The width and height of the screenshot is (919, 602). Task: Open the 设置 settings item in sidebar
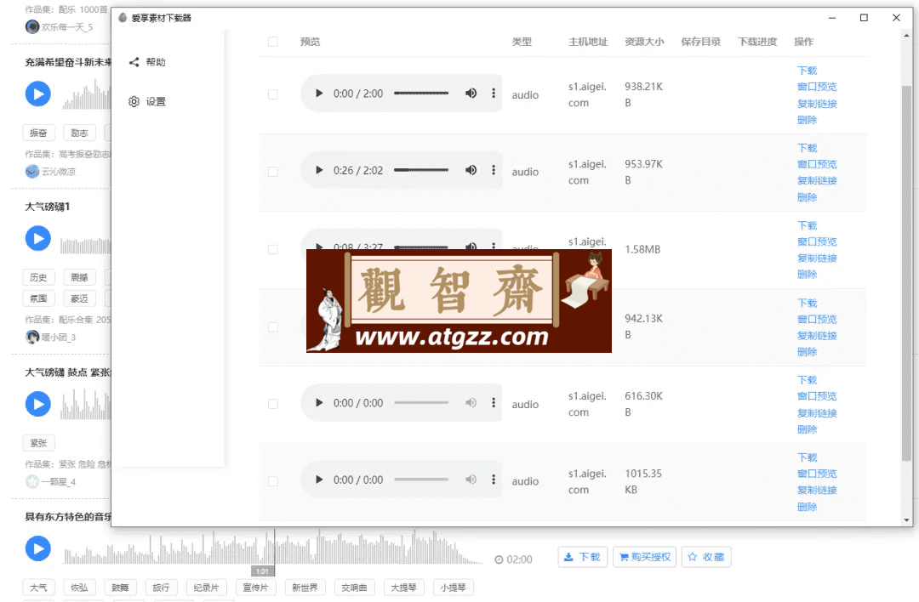(x=147, y=101)
